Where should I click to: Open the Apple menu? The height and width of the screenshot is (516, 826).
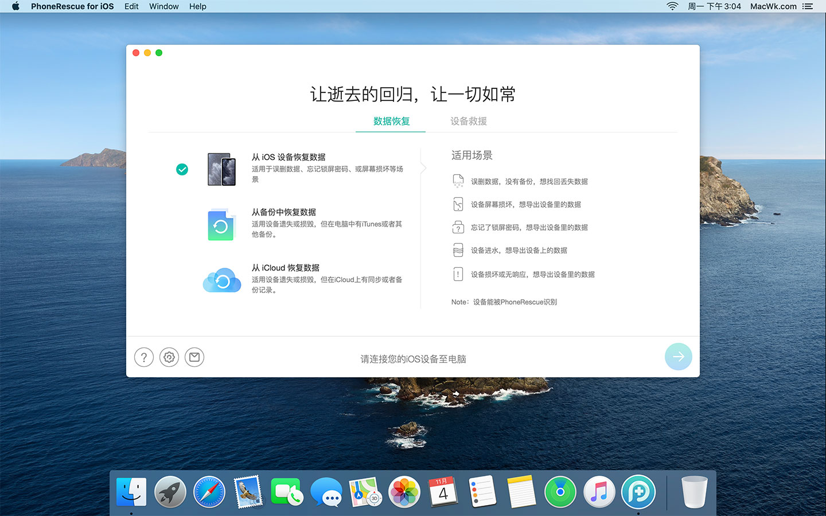[x=16, y=6]
